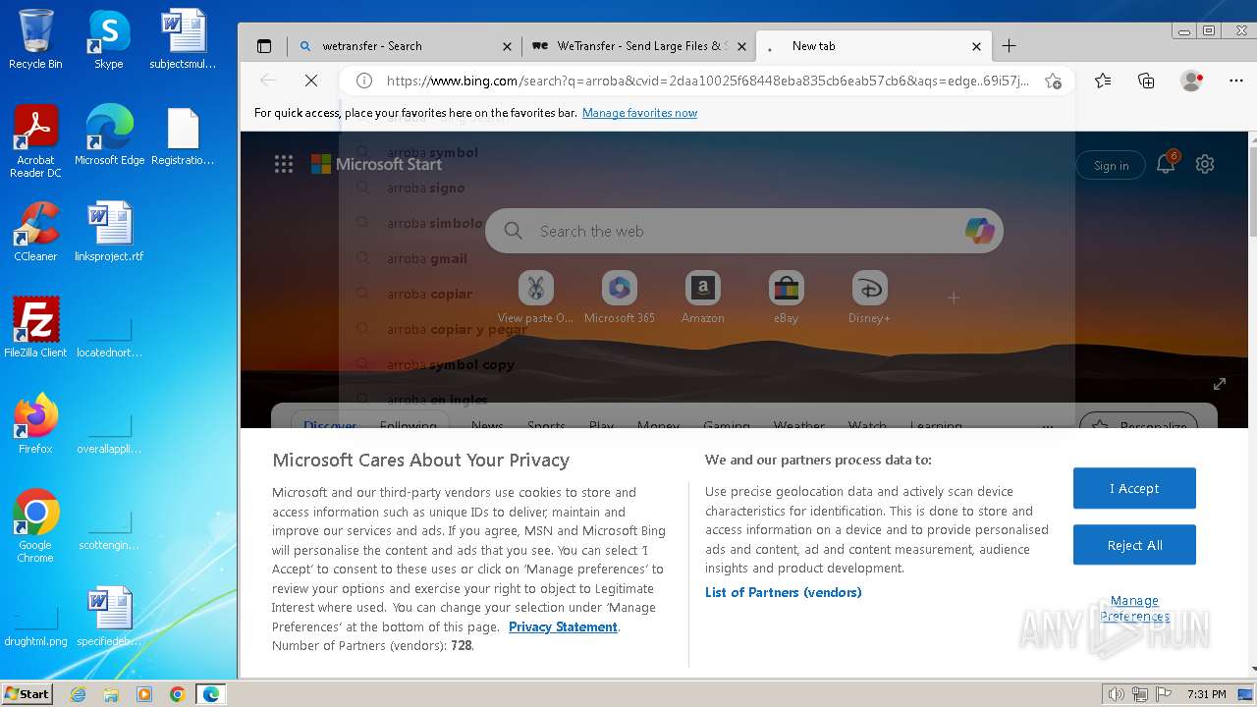Click the volume icon in system tray
The height and width of the screenshot is (707, 1257).
coord(1116,694)
